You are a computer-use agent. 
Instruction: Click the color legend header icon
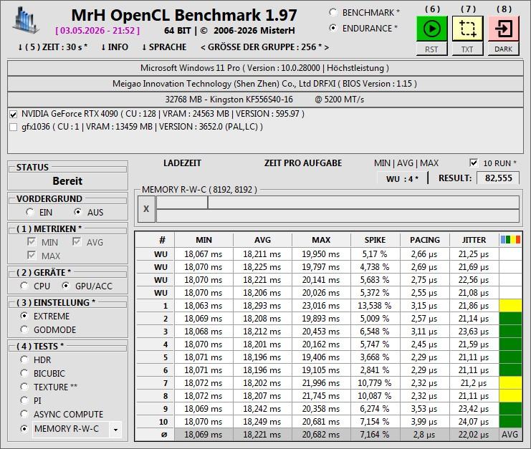(510, 240)
